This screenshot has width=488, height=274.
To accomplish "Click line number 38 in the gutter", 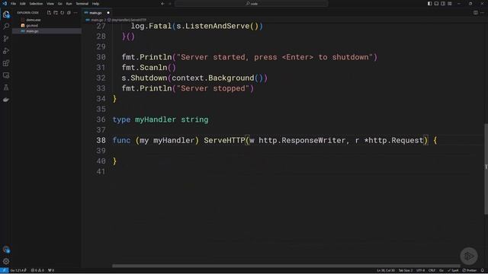I will coord(101,140).
